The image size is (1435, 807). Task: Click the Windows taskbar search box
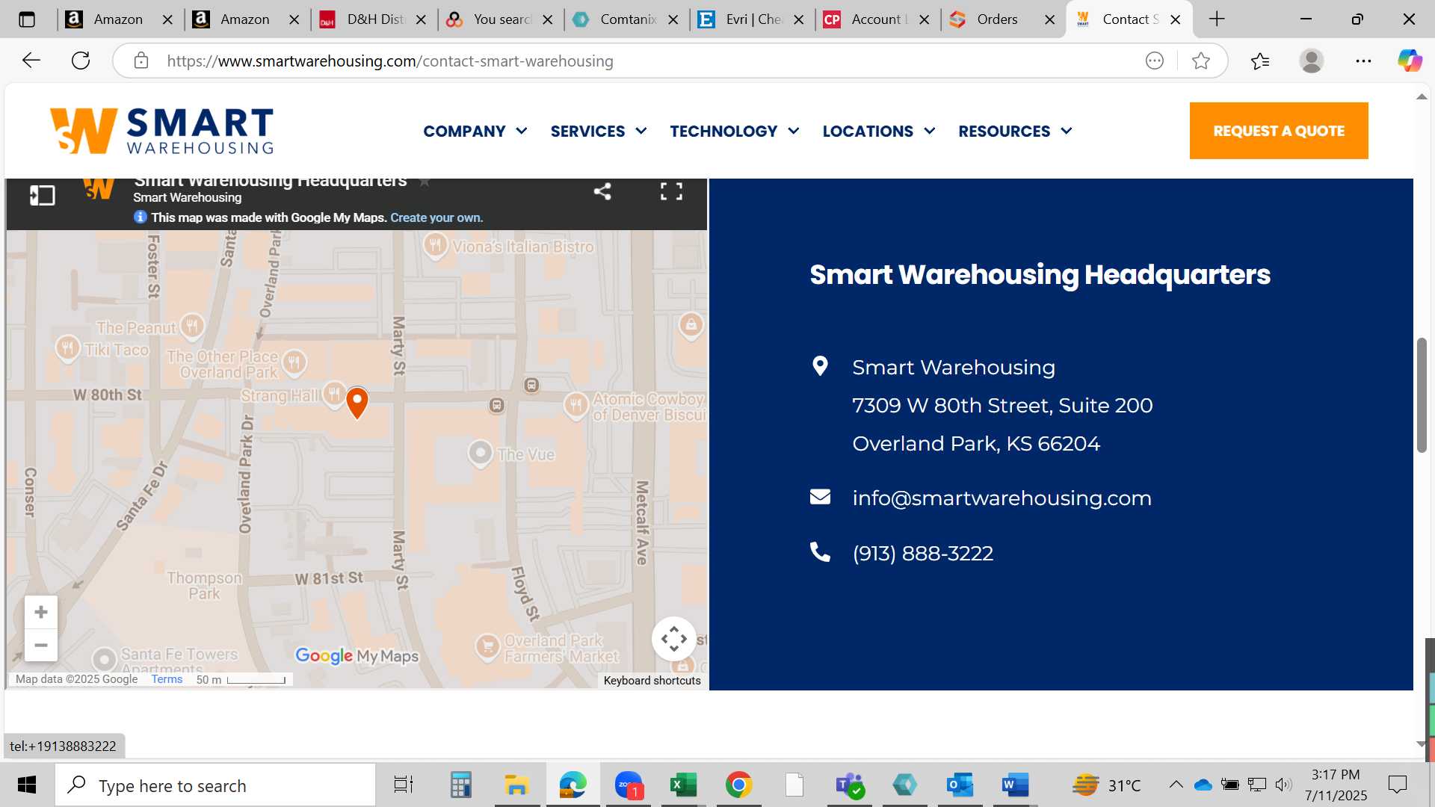click(x=215, y=785)
